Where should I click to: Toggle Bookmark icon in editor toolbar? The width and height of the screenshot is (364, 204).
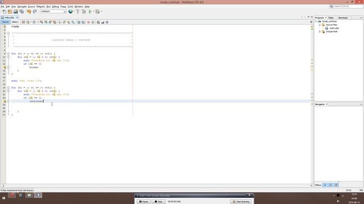click(73, 22)
